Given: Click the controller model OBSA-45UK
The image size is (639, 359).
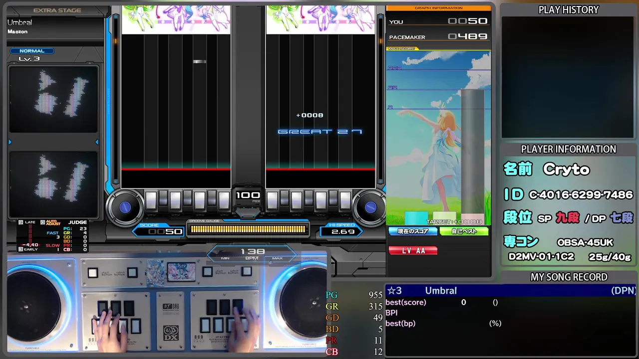Looking at the screenshot, I should coord(585,243).
